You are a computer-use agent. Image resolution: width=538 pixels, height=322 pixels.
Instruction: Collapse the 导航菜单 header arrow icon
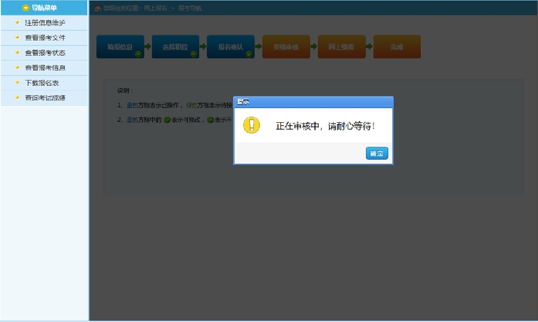[25, 8]
